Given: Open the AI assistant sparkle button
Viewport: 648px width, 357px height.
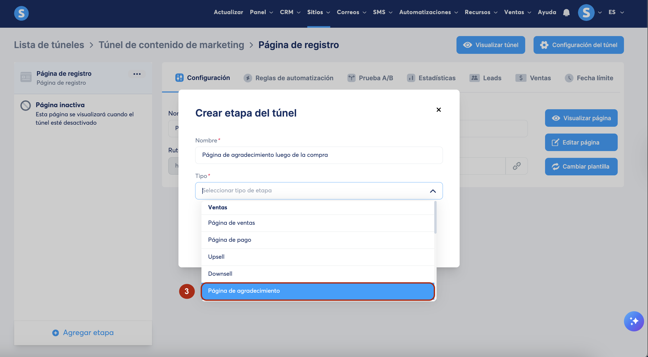Looking at the screenshot, I should click(x=634, y=321).
